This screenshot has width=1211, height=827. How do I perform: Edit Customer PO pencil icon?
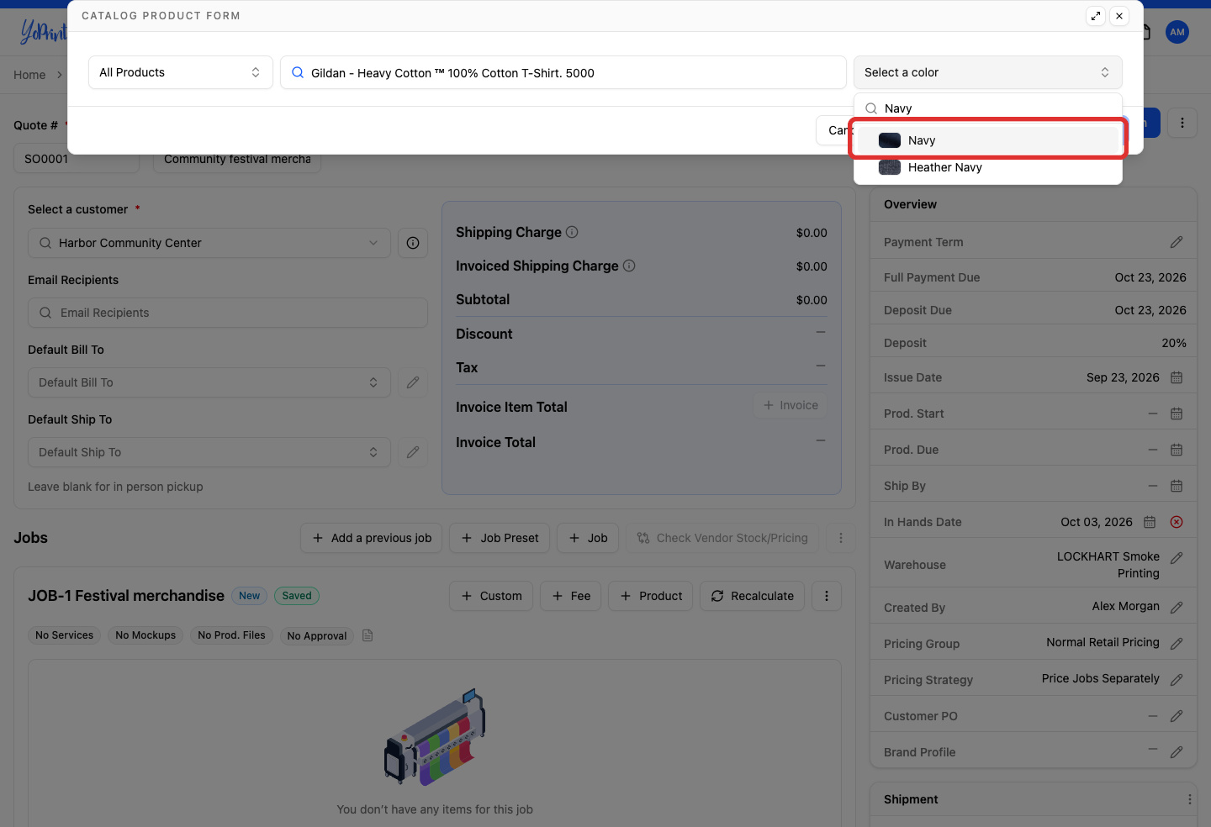[1177, 716]
